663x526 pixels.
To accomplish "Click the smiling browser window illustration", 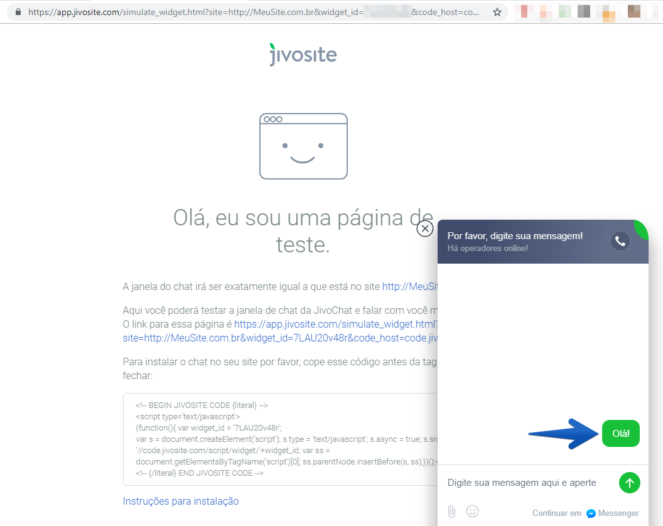I will coord(304,146).
